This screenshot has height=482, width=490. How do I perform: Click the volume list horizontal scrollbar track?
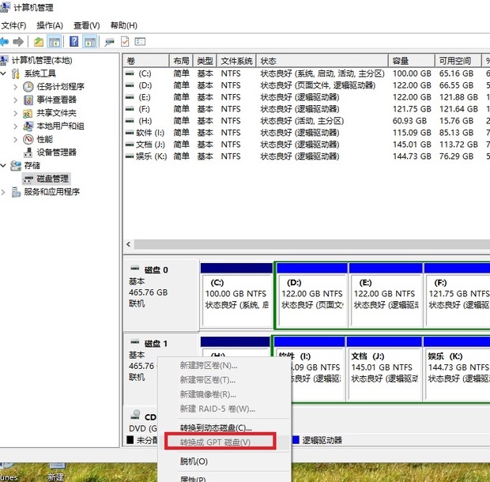tap(312, 244)
